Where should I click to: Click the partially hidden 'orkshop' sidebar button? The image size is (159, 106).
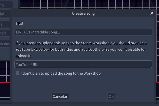(x=5, y=44)
